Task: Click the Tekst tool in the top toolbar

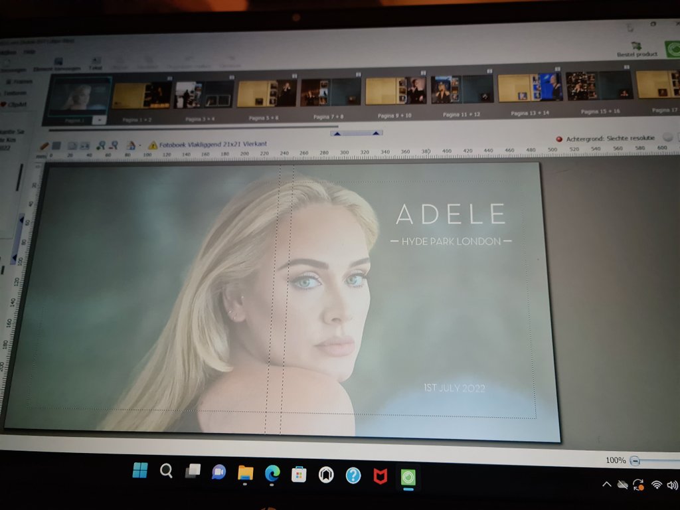Action: point(95,64)
